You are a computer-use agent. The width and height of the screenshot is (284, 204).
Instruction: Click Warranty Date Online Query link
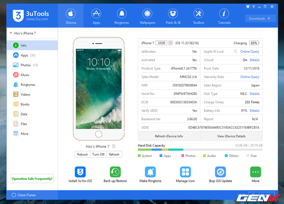[x=250, y=77]
